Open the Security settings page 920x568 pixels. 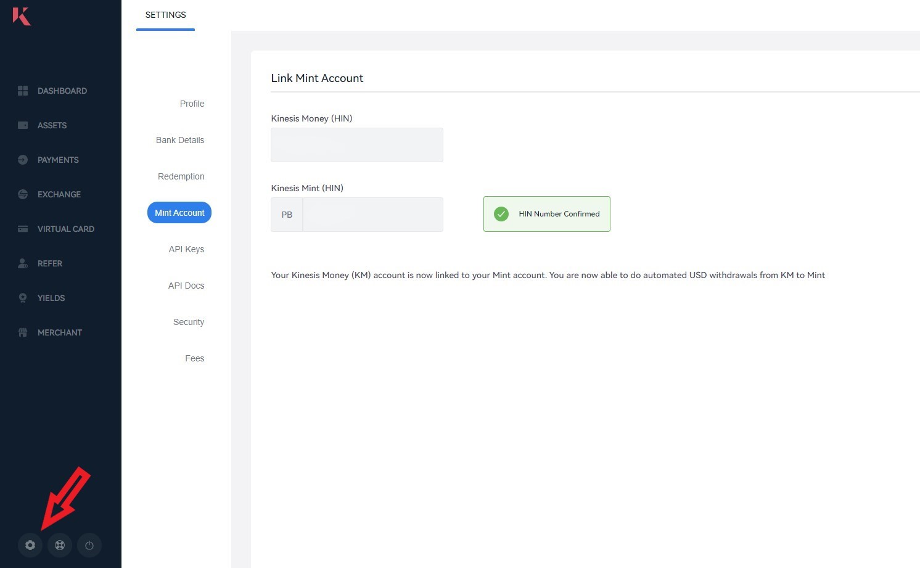[x=188, y=322]
